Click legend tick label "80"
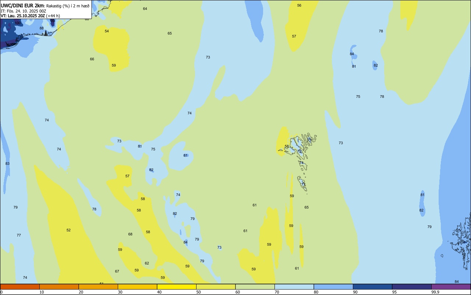 (x=316, y=292)
